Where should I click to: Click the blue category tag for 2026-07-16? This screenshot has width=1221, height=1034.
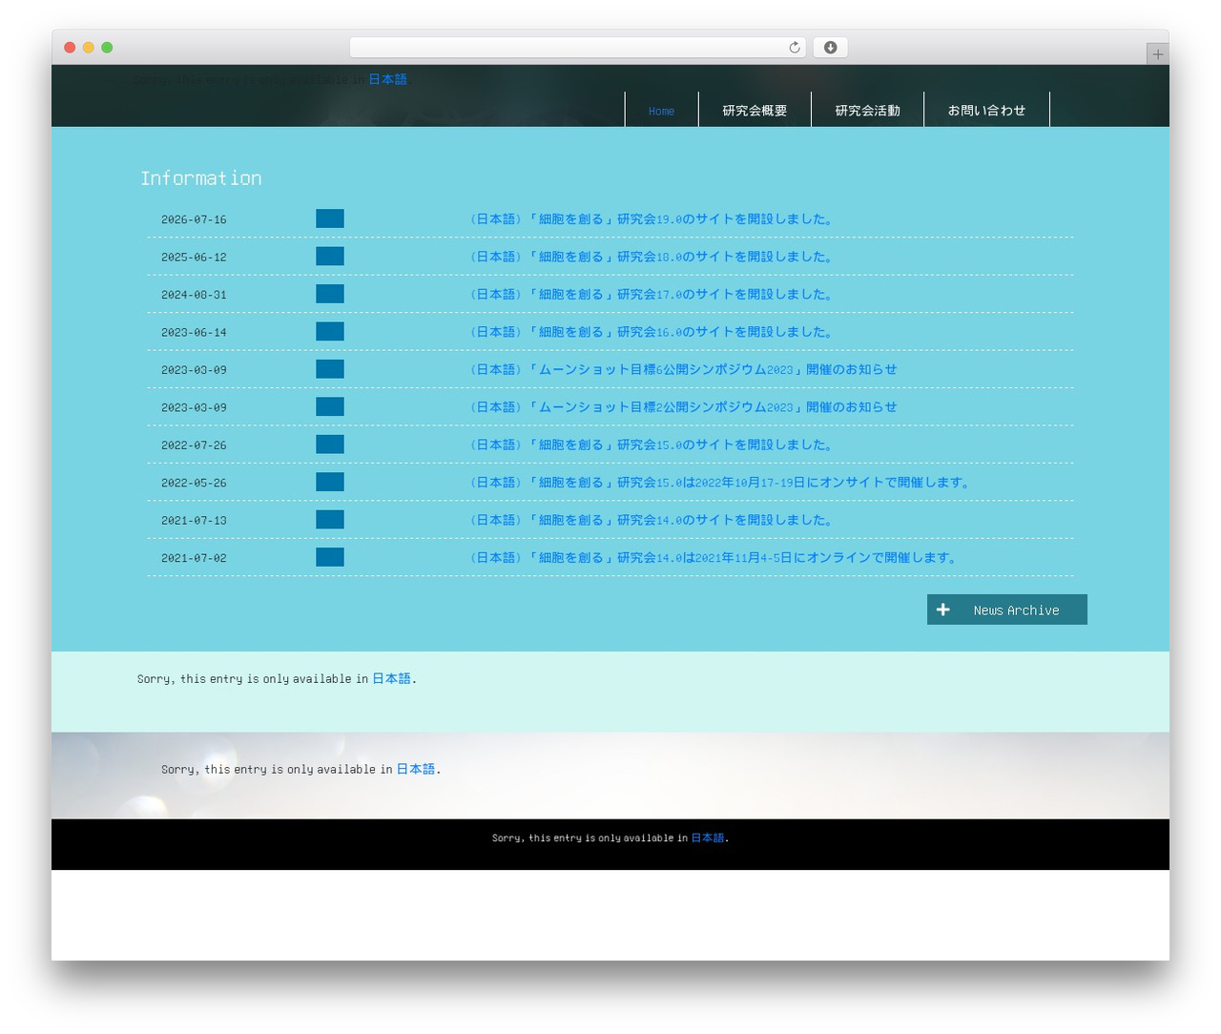pos(330,218)
